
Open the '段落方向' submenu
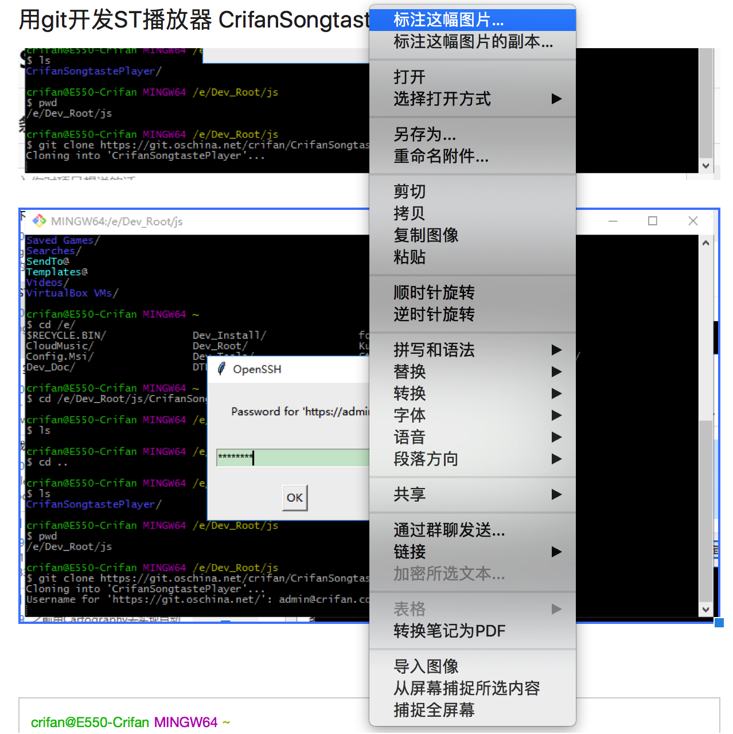(473, 459)
